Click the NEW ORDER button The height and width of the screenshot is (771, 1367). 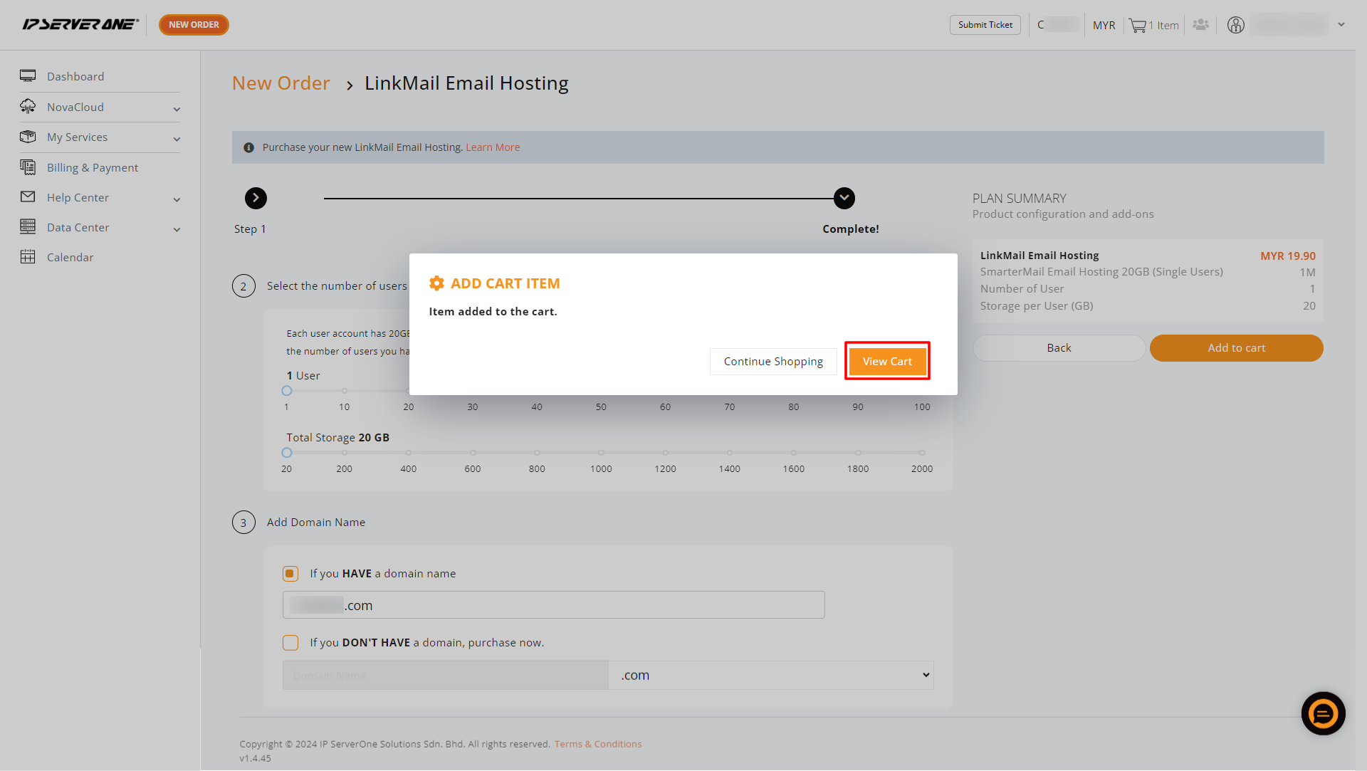click(194, 25)
